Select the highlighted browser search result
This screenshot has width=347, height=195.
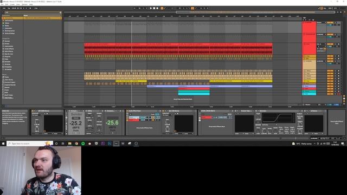point(42,18)
